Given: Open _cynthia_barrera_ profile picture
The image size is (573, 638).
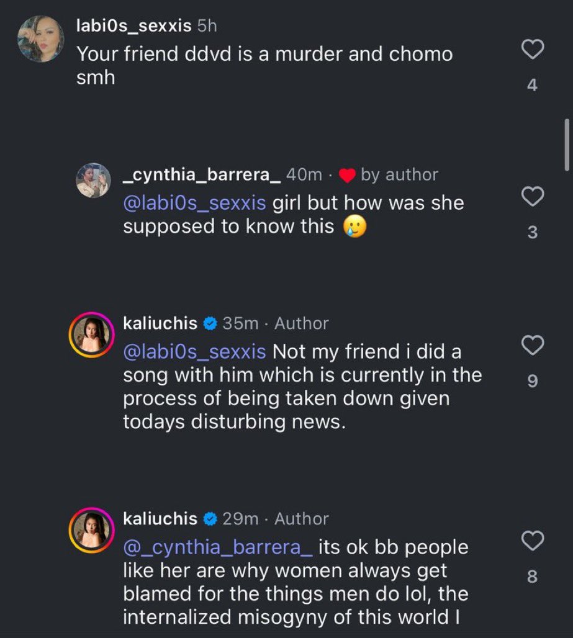Looking at the screenshot, I should (x=94, y=180).
